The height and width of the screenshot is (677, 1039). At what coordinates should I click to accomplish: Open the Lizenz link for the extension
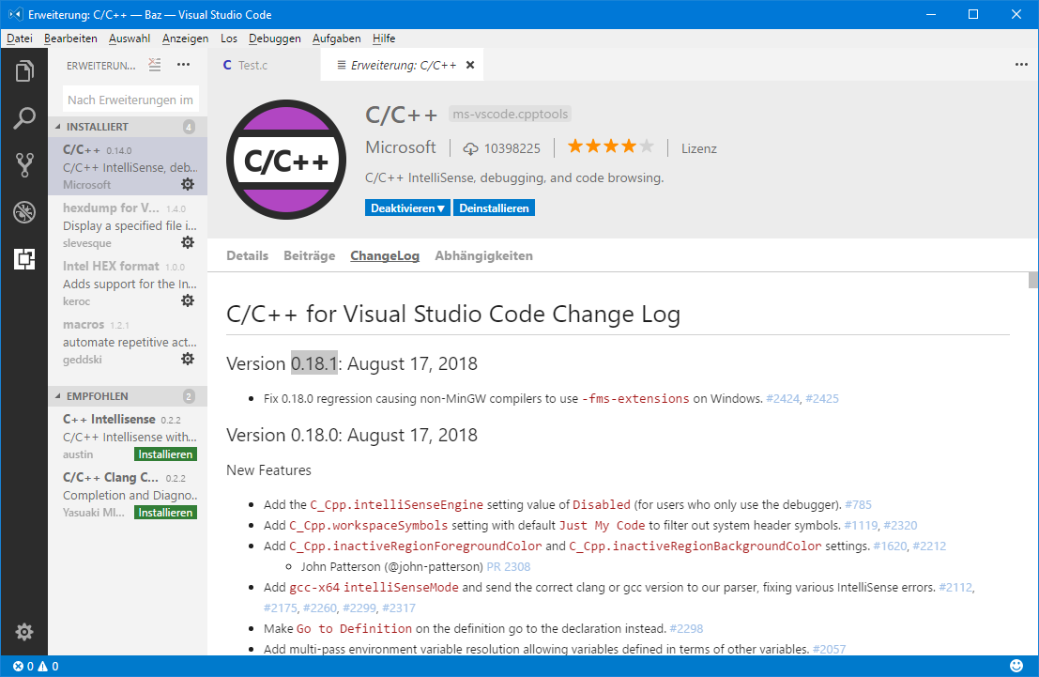pyautogui.click(x=699, y=147)
